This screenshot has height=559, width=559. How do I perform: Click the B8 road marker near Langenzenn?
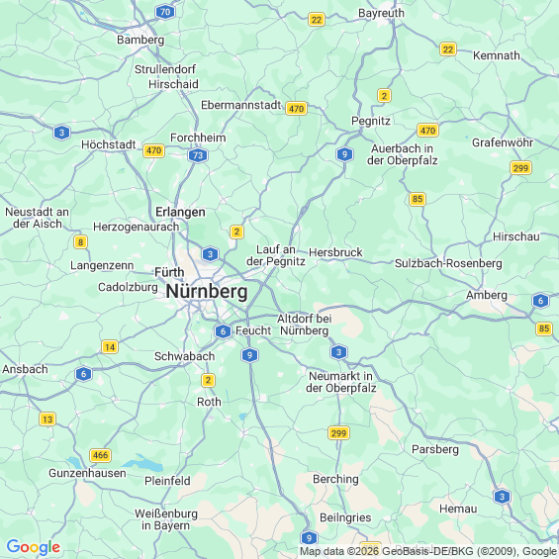(80, 242)
